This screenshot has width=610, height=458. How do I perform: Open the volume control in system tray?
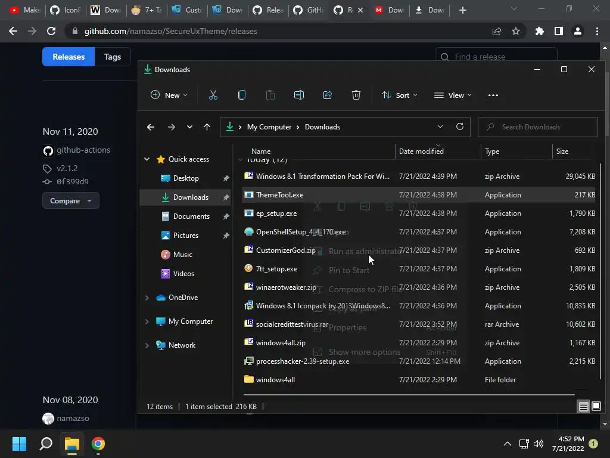coord(539,444)
